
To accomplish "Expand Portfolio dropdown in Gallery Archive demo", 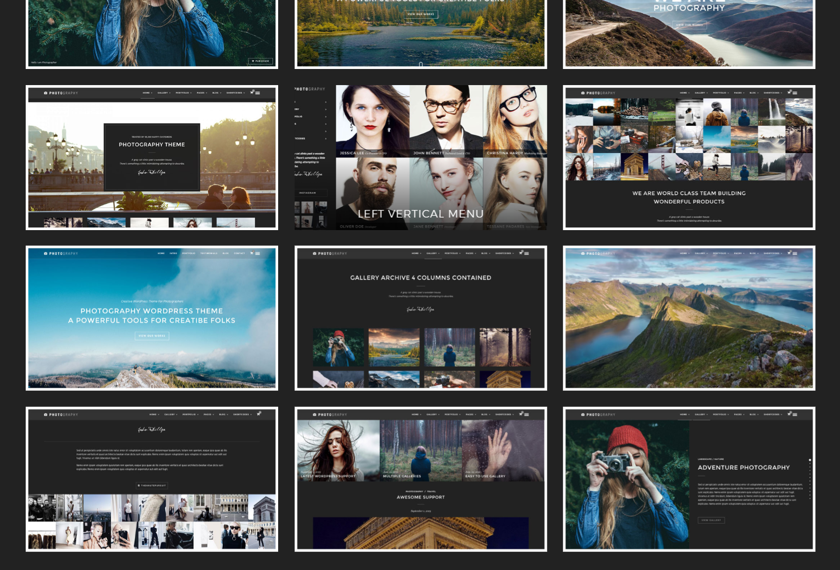I will 452,253.
